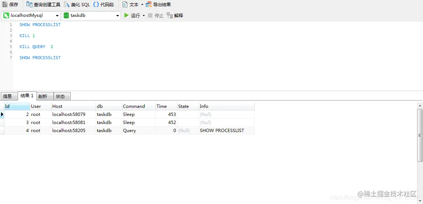
Task: Click the Beautify SQL (美化 SQL) button
Action: (x=77, y=4)
